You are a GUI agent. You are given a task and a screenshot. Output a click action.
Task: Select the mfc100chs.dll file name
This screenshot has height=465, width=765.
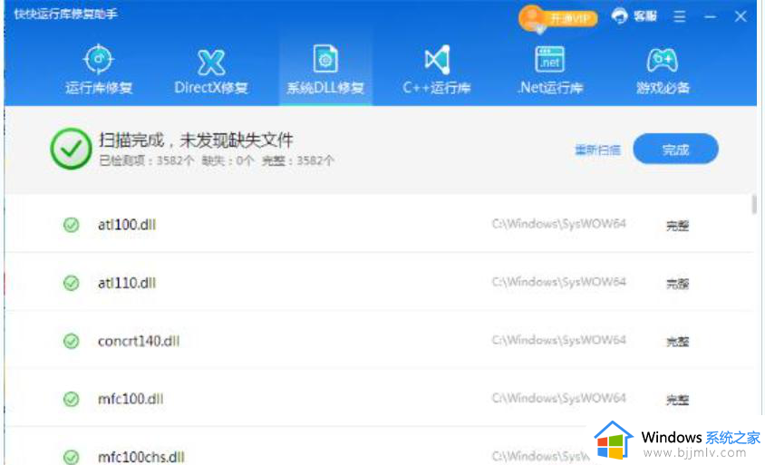141,457
